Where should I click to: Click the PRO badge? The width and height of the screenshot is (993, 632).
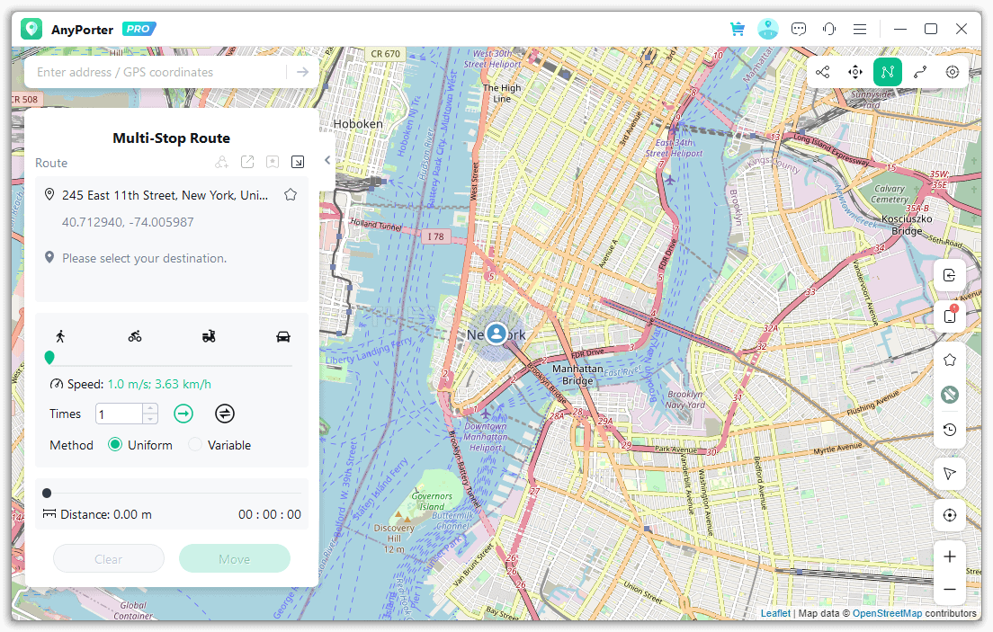pyautogui.click(x=139, y=29)
